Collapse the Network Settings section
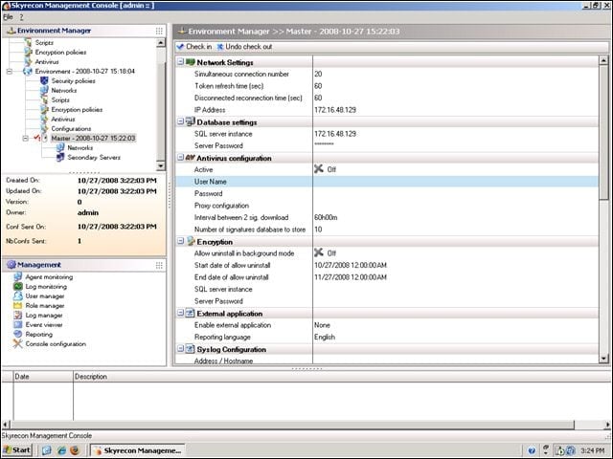613x459 pixels. [180, 61]
